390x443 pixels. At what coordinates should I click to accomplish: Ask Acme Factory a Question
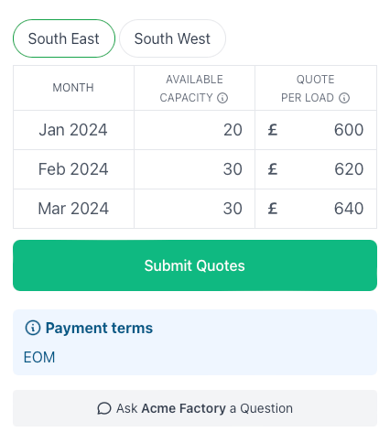click(x=195, y=408)
